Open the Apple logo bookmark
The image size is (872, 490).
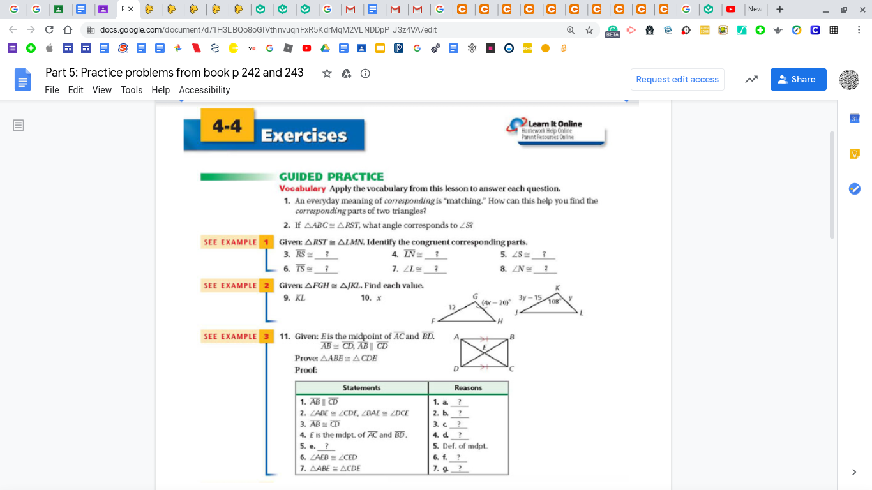49,48
